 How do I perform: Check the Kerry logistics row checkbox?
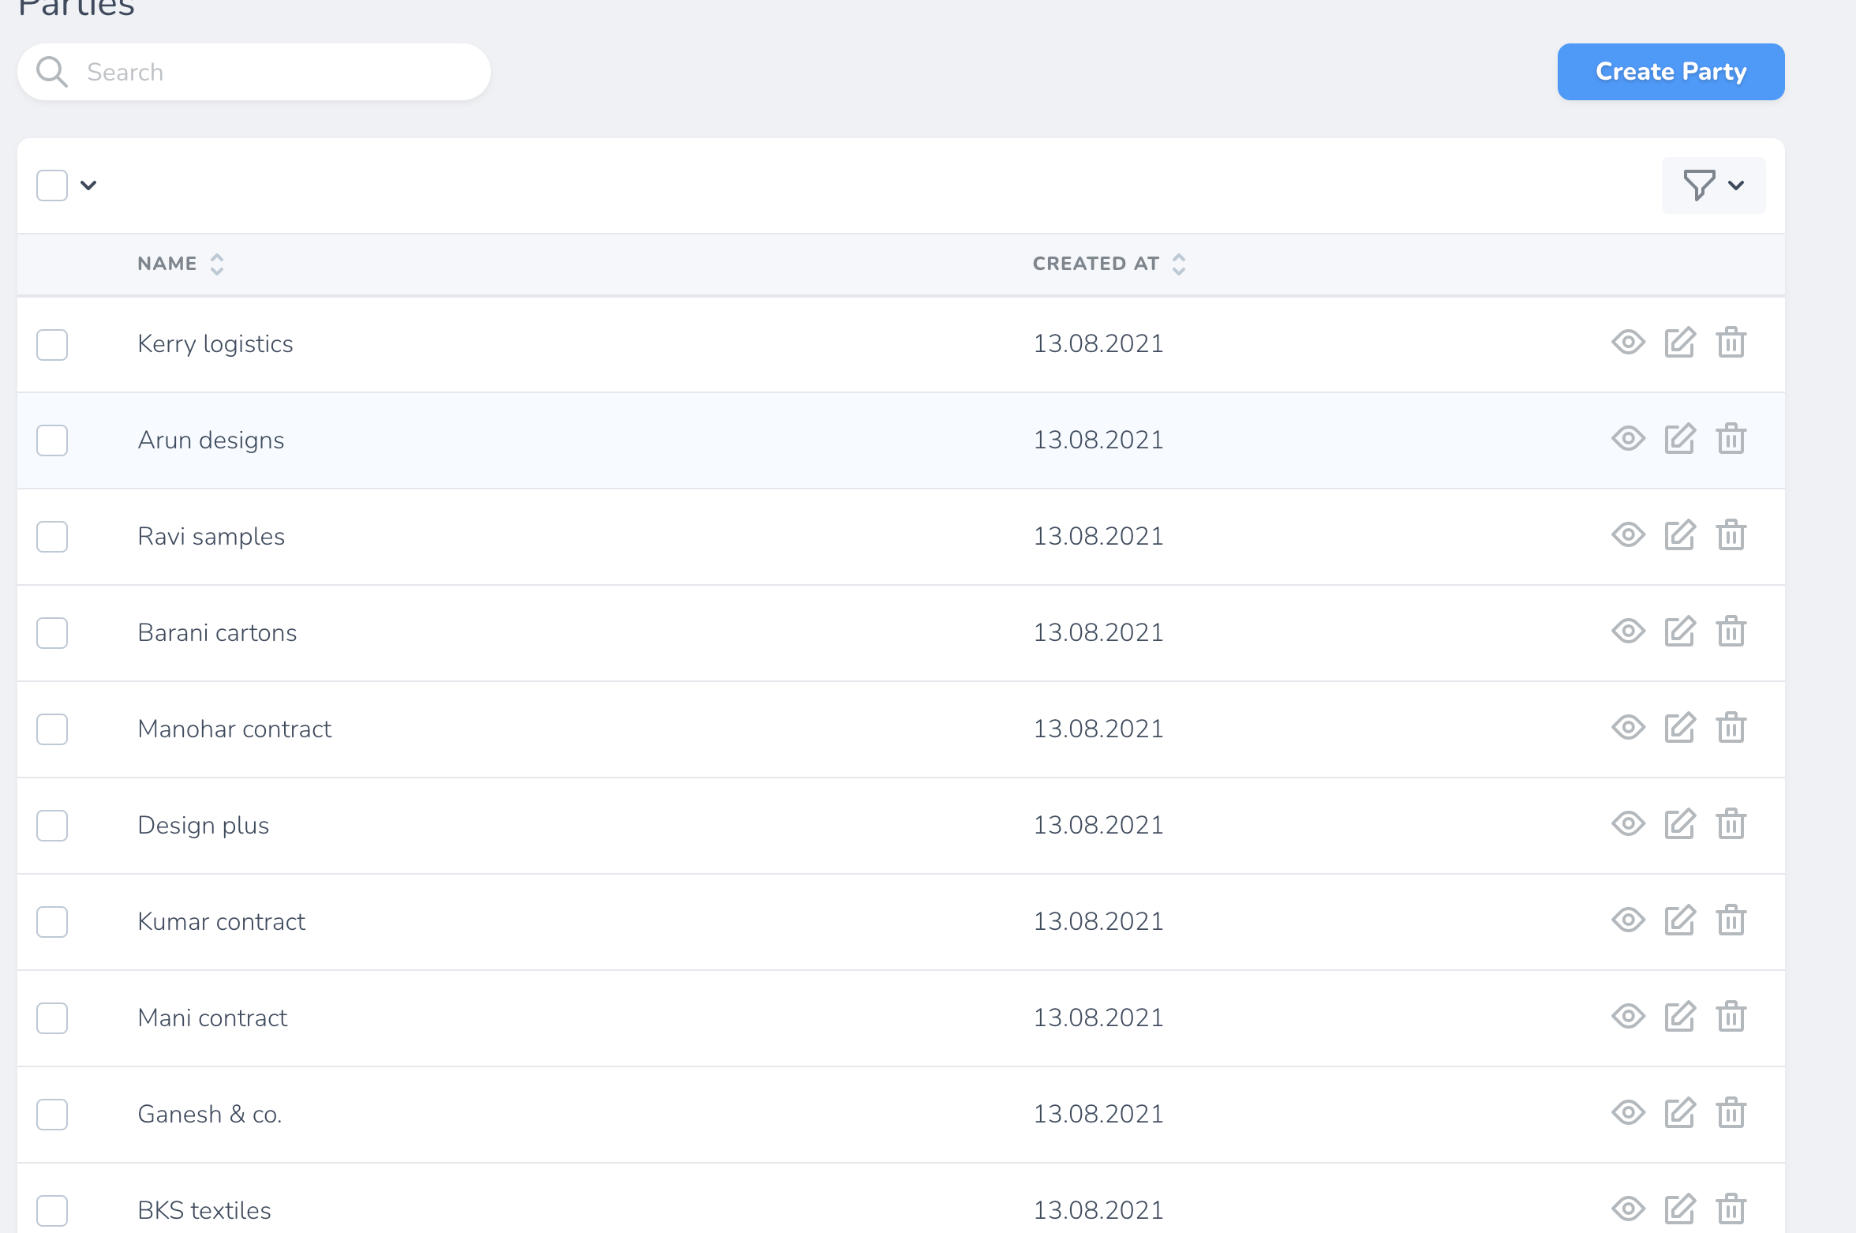[52, 344]
